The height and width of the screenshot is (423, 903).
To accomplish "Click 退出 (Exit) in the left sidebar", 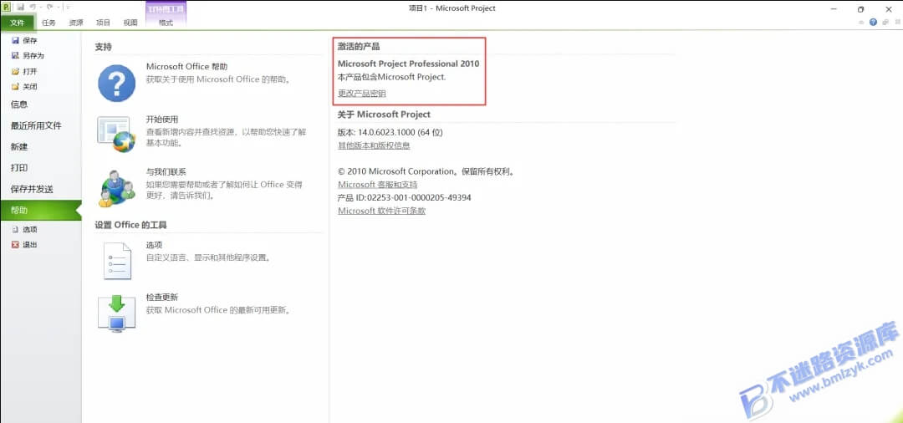I will (24, 245).
